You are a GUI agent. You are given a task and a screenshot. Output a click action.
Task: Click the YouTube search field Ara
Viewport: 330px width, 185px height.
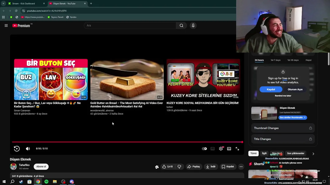(x=130, y=25)
